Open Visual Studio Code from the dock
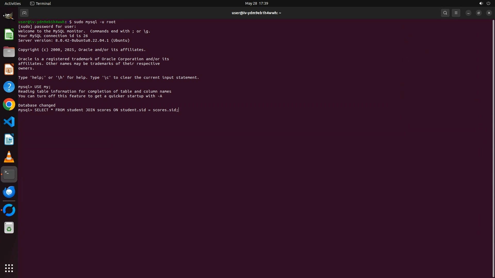The height and width of the screenshot is (278, 495). click(x=9, y=122)
